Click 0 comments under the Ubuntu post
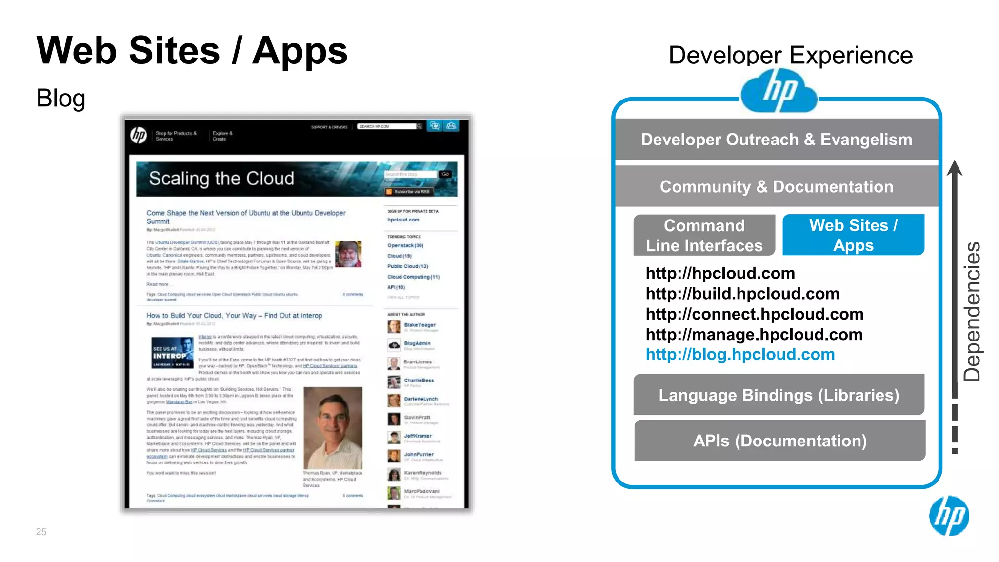This screenshot has height=562, width=999. [353, 295]
